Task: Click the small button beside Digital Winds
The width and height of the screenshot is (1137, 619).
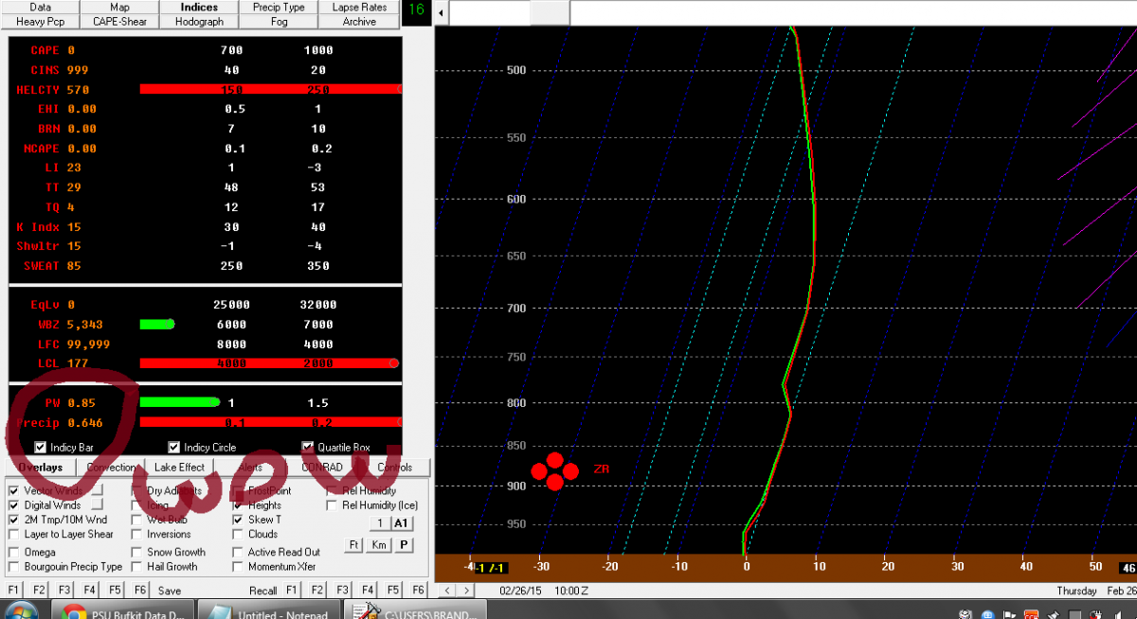Action: pyautogui.click(x=98, y=505)
